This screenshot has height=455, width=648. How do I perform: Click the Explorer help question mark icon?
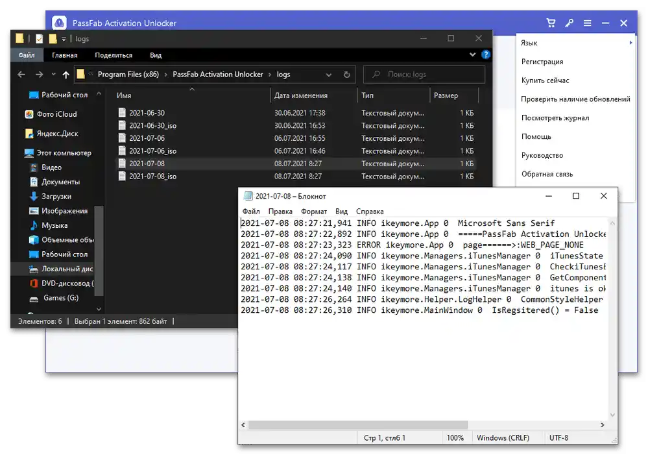pyautogui.click(x=486, y=55)
